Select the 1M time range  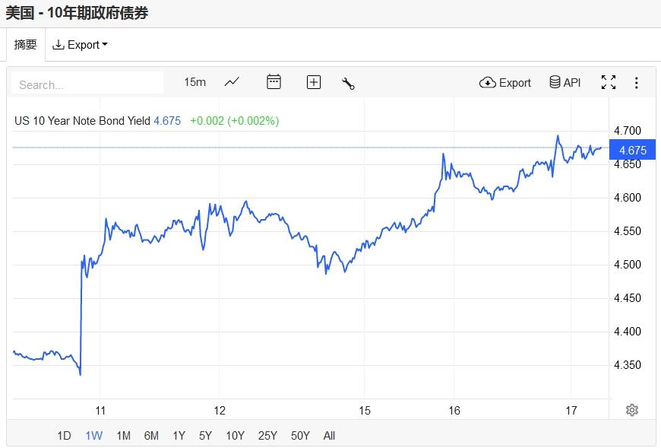(123, 436)
